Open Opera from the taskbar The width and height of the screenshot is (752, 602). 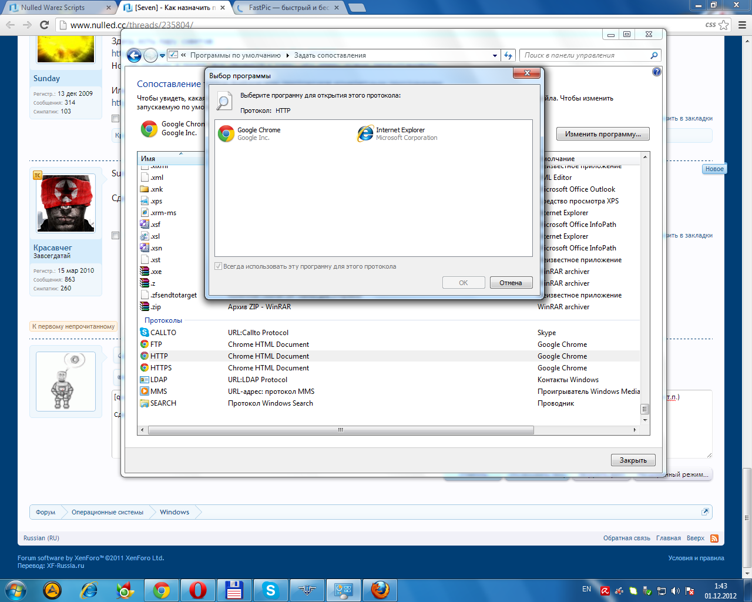[x=198, y=590]
